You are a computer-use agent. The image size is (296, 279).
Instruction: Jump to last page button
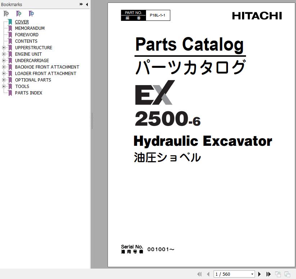(x=268, y=274)
